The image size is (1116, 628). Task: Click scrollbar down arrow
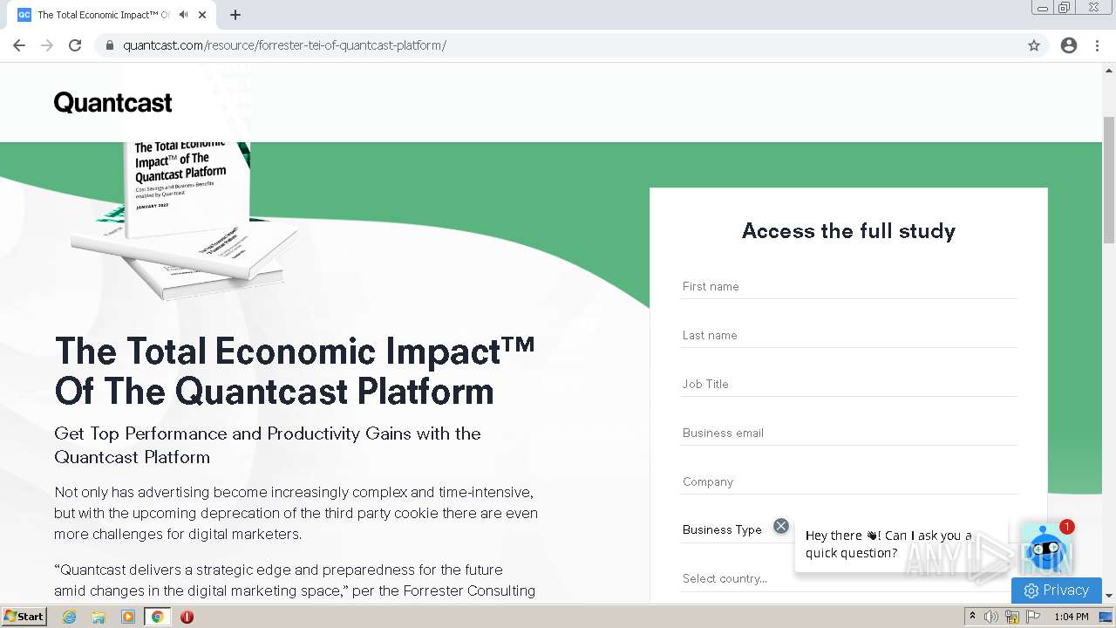click(1109, 596)
